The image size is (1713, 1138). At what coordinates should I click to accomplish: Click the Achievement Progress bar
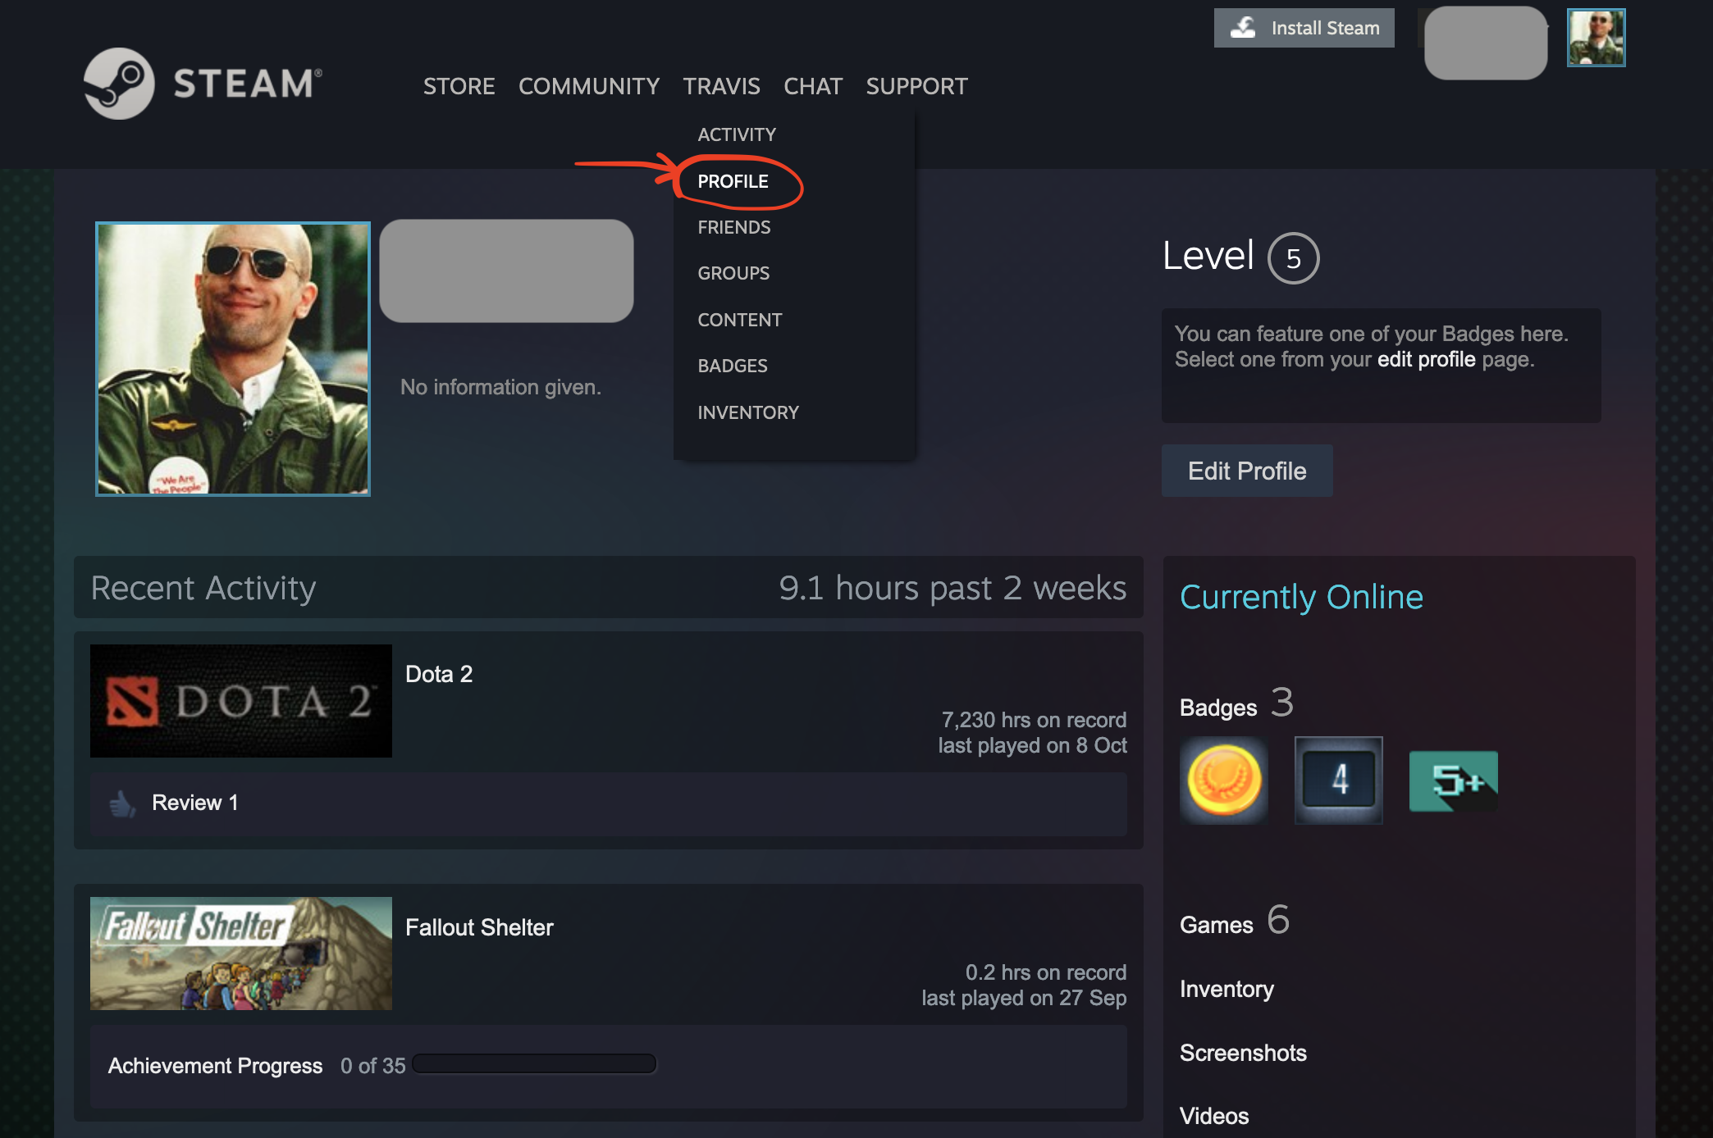click(x=534, y=1064)
